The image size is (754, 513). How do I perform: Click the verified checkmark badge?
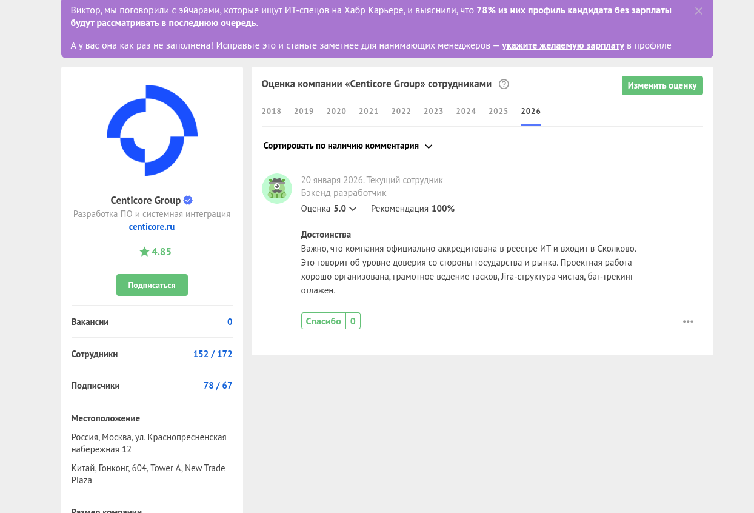tap(188, 200)
